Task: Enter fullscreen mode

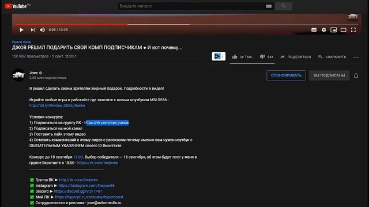Action: pyautogui.click(x=353, y=30)
